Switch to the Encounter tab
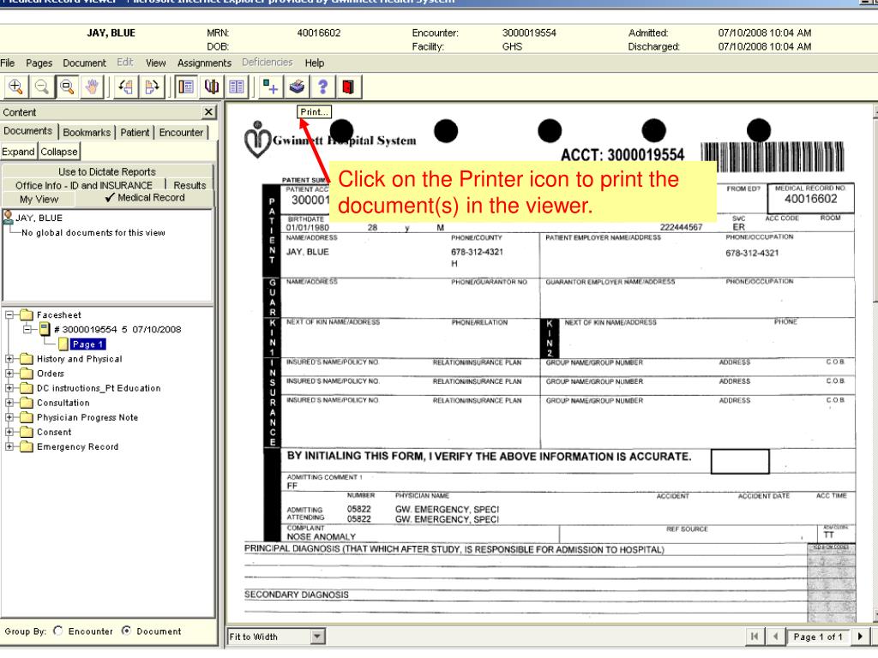Image resolution: width=878 pixels, height=658 pixels. pyautogui.click(x=182, y=133)
